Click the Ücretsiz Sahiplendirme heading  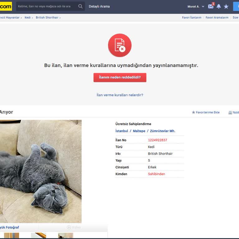tap(133, 124)
